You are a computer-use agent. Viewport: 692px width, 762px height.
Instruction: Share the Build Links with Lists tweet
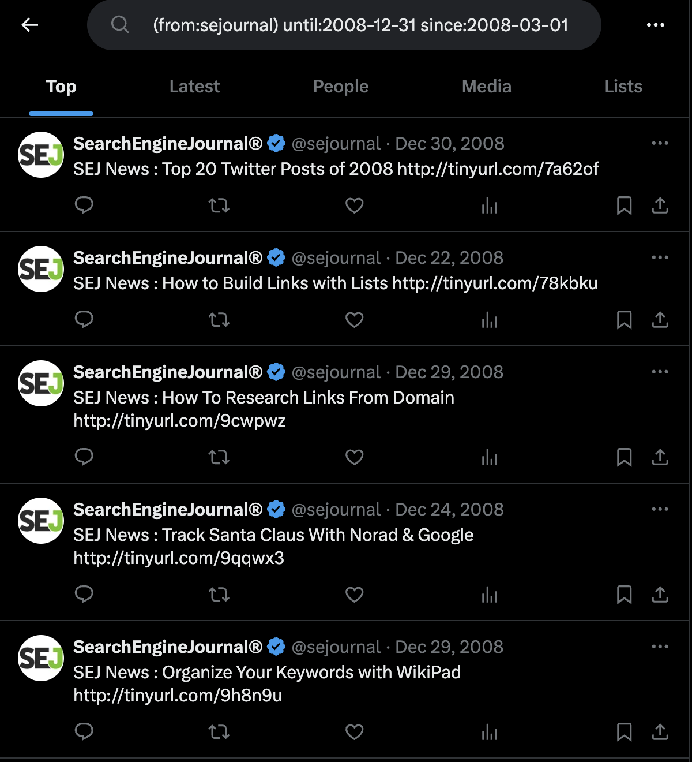[x=660, y=320]
